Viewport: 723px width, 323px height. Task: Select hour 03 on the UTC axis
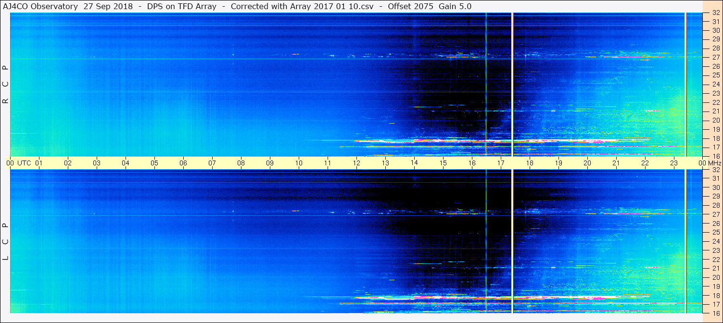(96, 163)
